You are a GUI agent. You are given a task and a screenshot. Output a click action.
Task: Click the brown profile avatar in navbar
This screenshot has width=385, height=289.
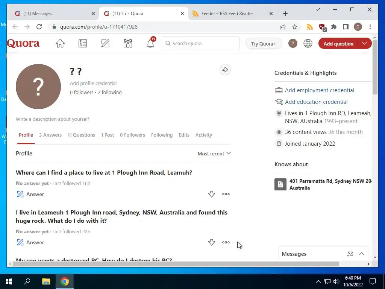pos(293,44)
